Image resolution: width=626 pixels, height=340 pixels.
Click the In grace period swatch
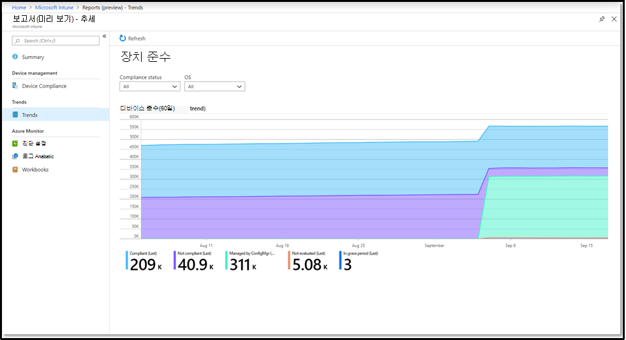click(340, 260)
